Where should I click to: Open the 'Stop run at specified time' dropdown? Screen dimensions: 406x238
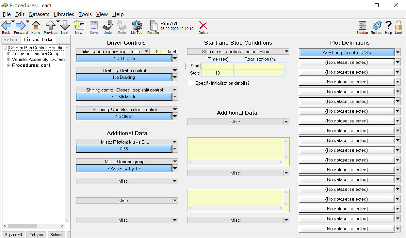(286, 51)
